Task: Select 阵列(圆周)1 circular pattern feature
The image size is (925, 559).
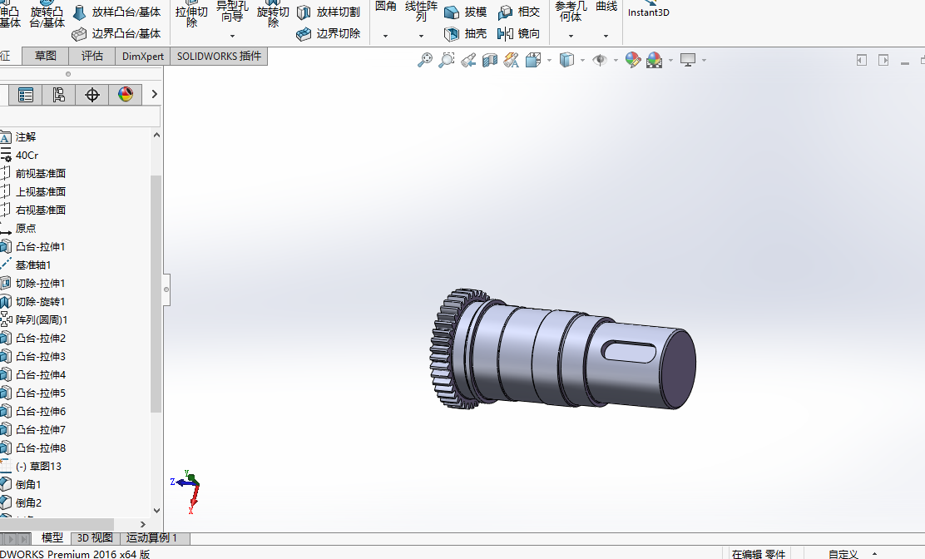Action: [x=42, y=319]
